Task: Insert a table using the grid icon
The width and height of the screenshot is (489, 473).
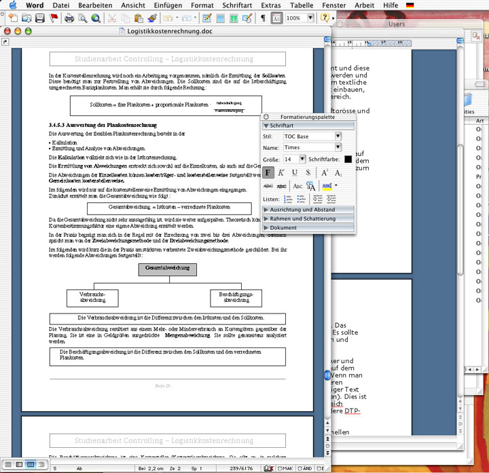Action: pyautogui.click(x=220, y=18)
